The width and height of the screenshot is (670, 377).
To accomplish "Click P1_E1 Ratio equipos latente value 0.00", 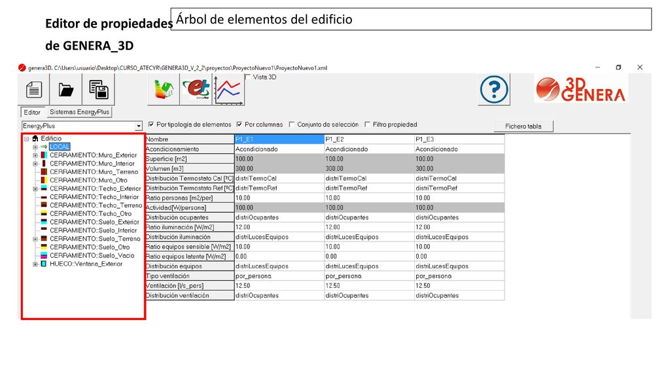I will 279,256.
